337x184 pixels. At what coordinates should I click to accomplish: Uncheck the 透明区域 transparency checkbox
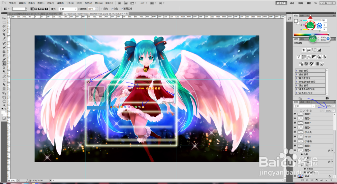tap(122, 9)
